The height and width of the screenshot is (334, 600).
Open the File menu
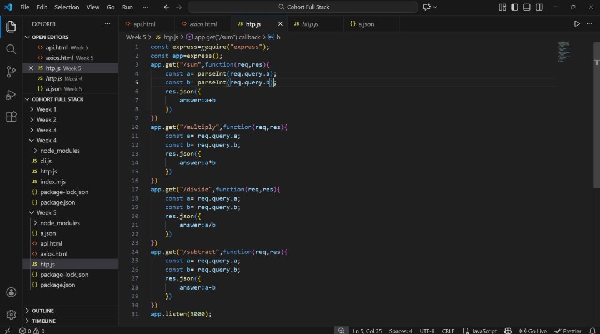pyautogui.click(x=24, y=7)
